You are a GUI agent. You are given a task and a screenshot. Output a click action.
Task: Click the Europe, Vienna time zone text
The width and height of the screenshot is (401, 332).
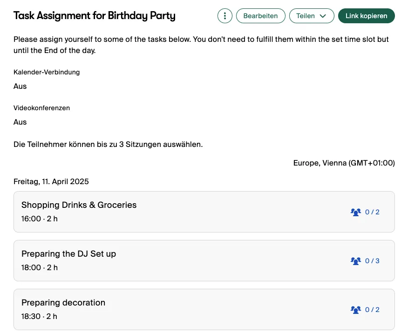[x=344, y=163]
